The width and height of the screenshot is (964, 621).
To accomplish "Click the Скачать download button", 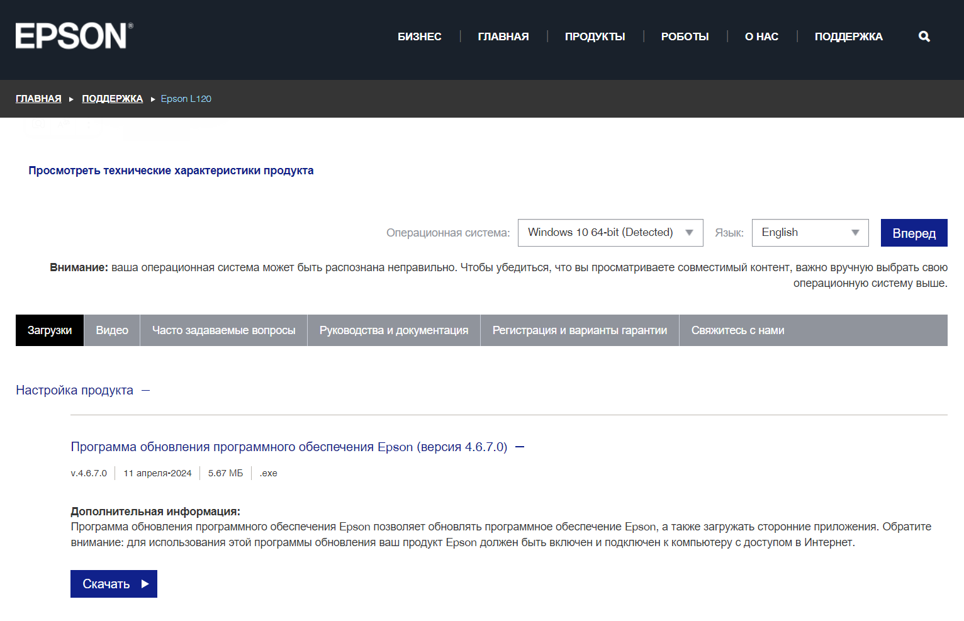I will pyautogui.click(x=114, y=584).
